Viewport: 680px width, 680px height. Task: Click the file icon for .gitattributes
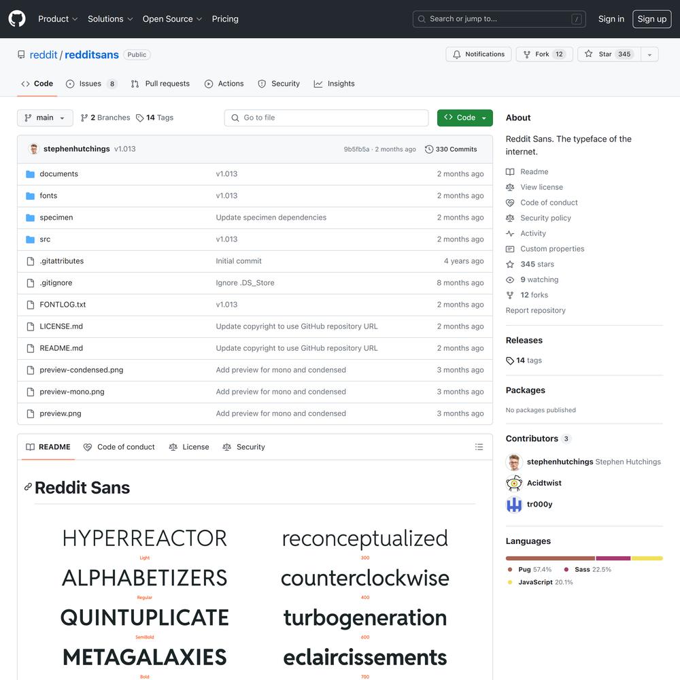31,261
